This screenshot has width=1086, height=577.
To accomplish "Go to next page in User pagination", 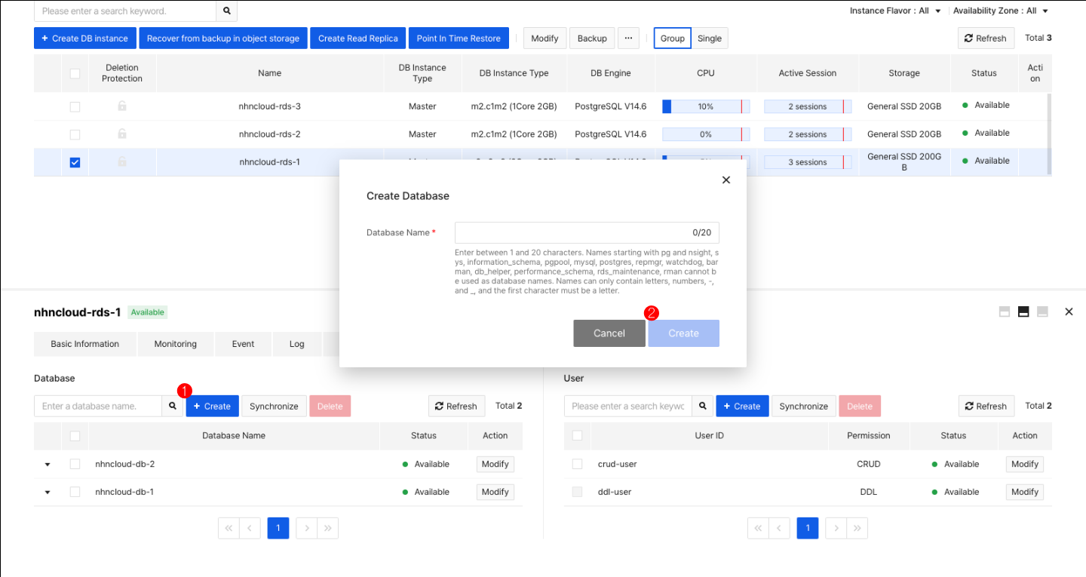I will pos(836,528).
